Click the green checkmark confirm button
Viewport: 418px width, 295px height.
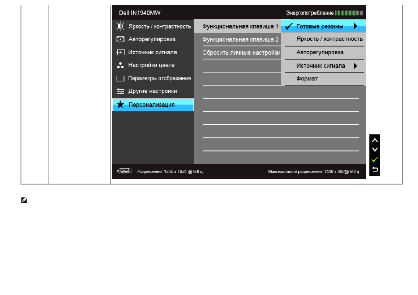coord(375,159)
